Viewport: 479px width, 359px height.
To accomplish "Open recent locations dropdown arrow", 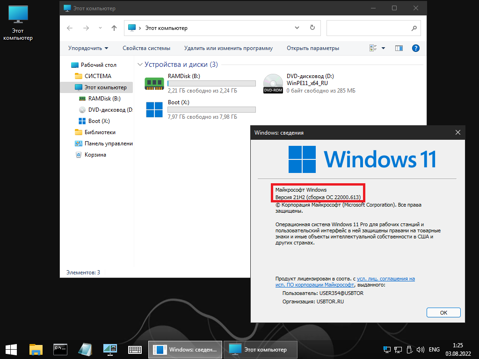I will (x=100, y=28).
